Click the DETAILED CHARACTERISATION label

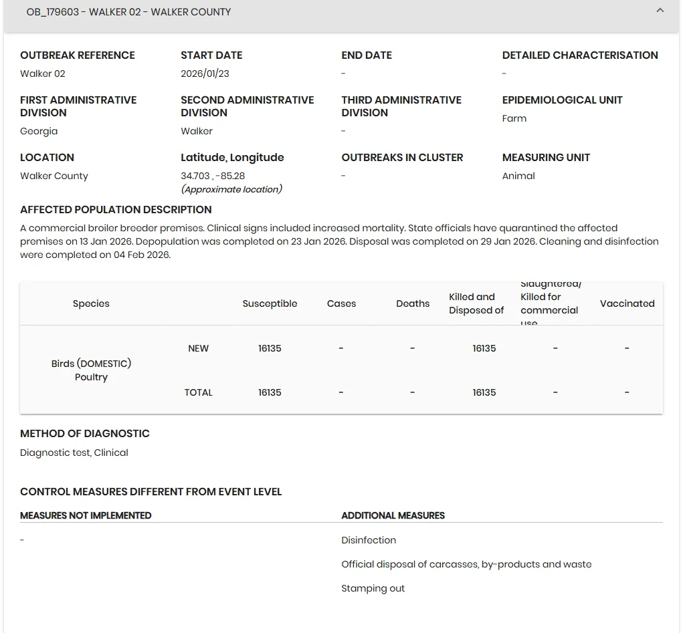coord(580,55)
